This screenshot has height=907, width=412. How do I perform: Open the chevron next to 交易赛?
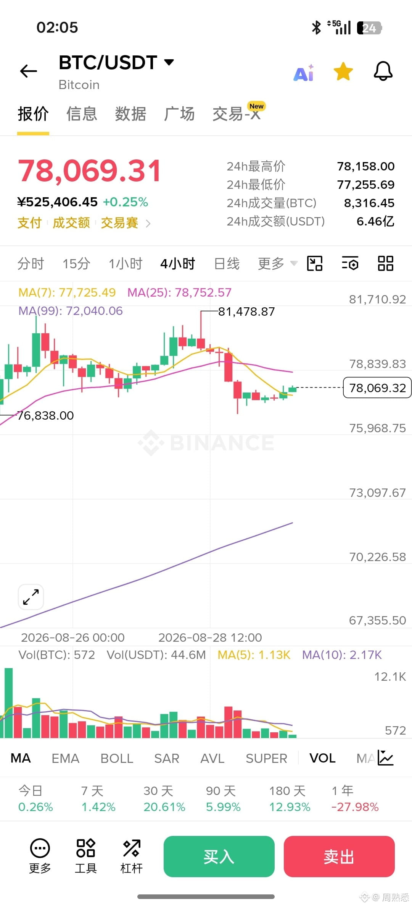coord(148,223)
